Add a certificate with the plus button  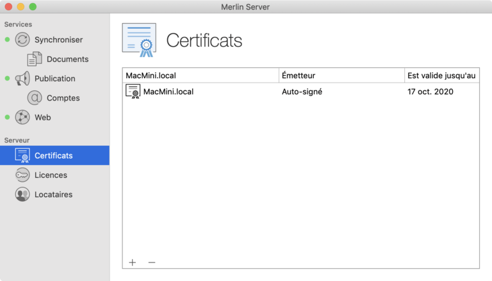point(133,262)
